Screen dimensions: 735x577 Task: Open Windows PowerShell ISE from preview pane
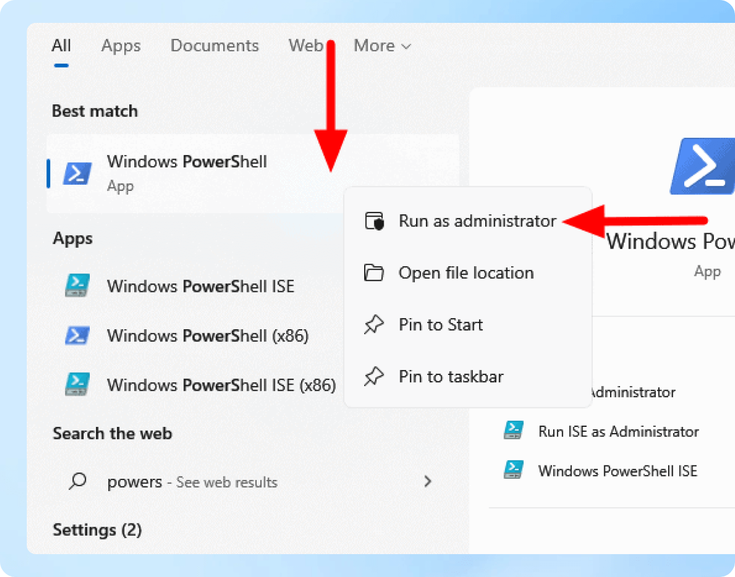click(617, 470)
